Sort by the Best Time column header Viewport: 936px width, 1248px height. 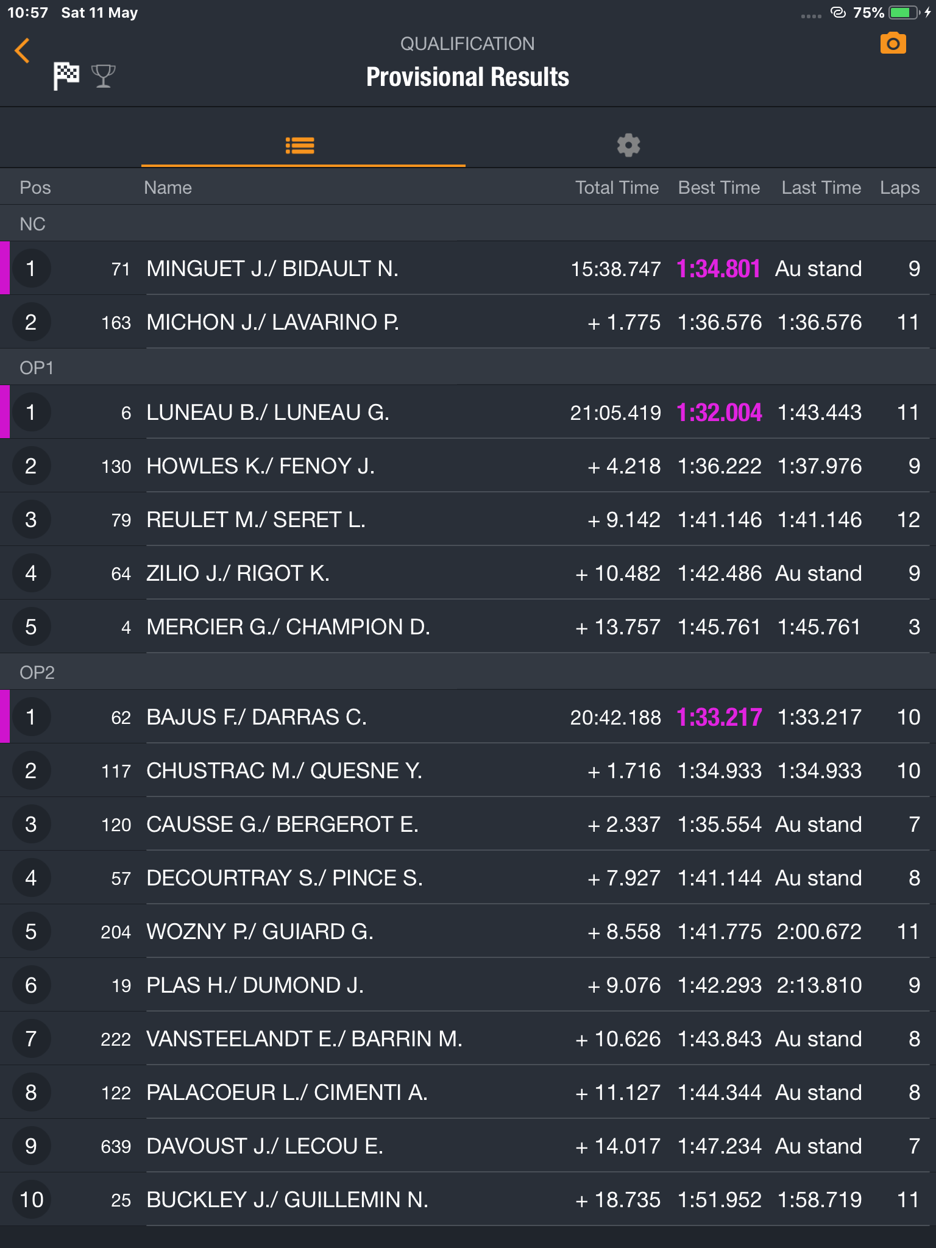719,188
